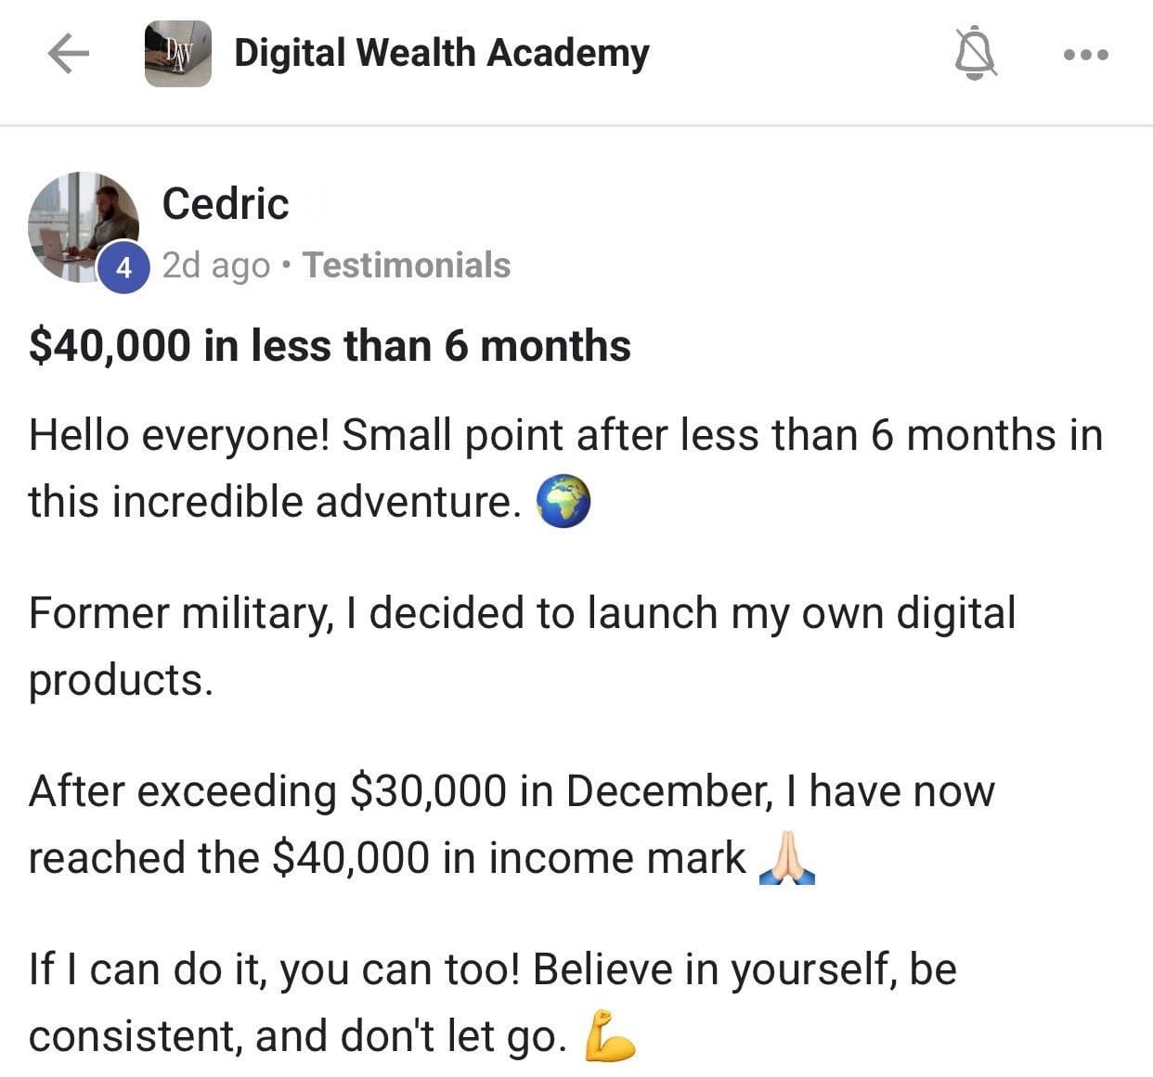Click the "2d ago" post timestamp
1153x1077 pixels.
point(215,265)
